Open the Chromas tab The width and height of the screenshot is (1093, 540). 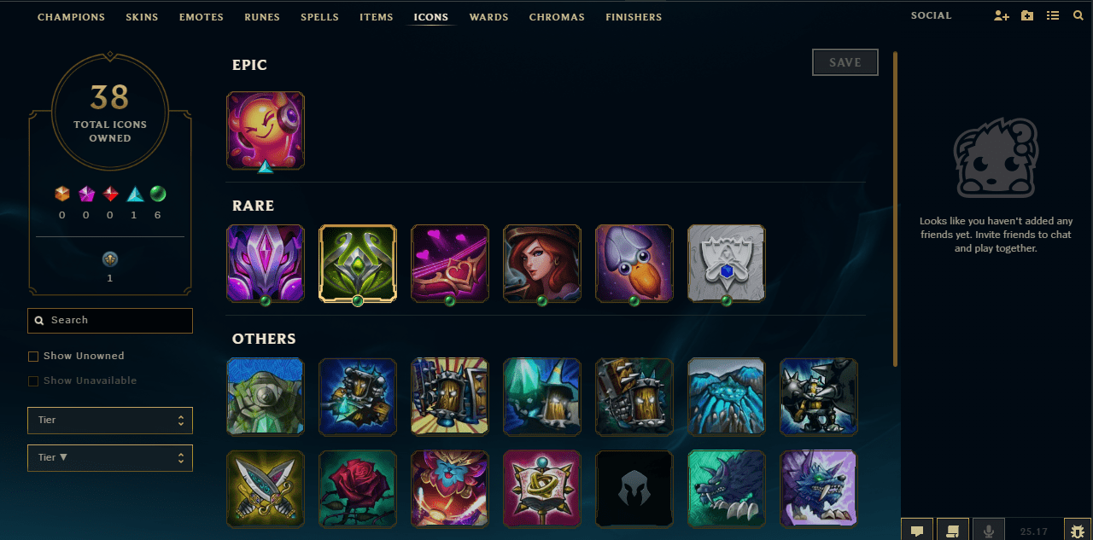(557, 17)
